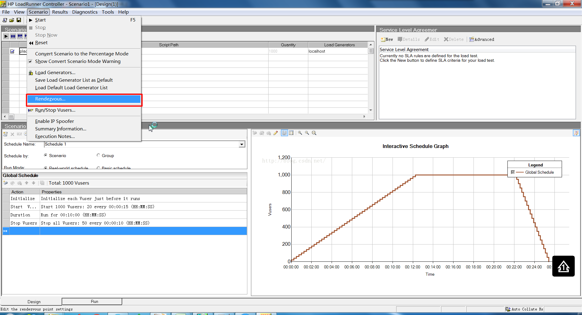Screen dimensions: 582x315
Task: Click the Start Scenario play icon in Scenario Groups
Action: tap(6, 36)
